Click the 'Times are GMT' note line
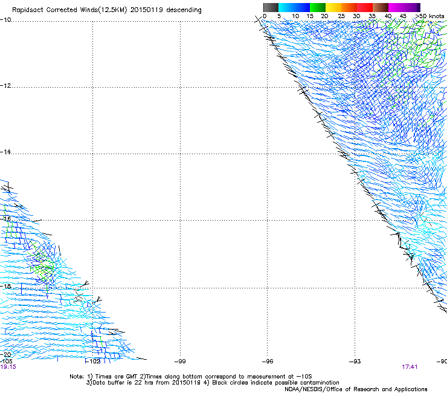 [x=191, y=377]
